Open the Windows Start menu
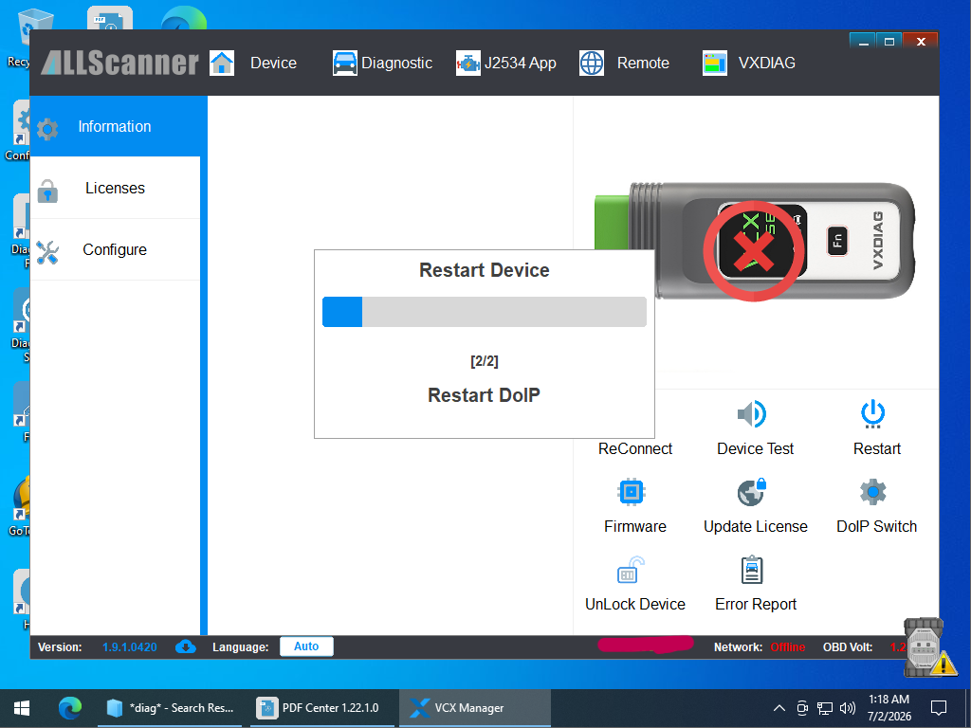Viewport: 971px width, 728px height. click(22, 707)
